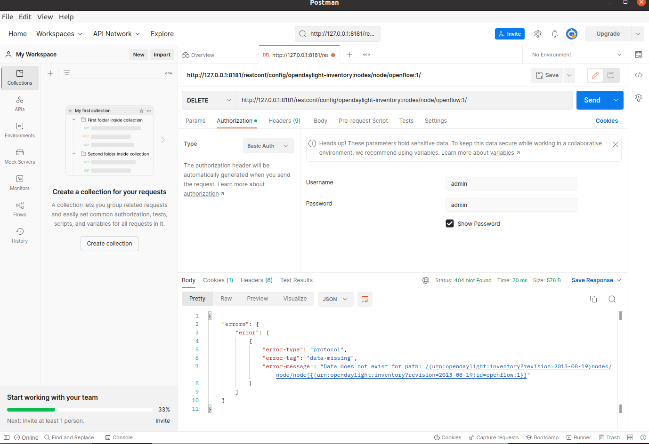
Task: Click the plus icon to create new collection
Action: 50,73
